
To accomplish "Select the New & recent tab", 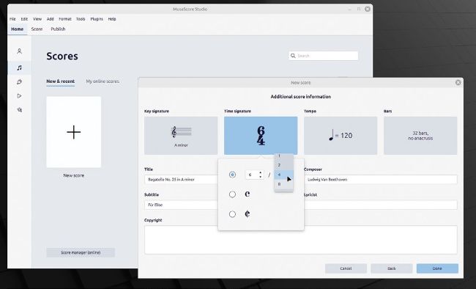I will pos(60,81).
